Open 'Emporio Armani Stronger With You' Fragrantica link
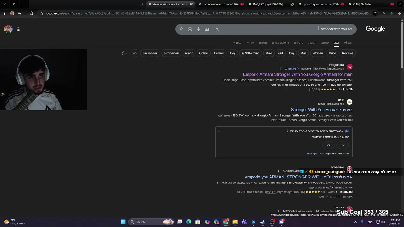 [x=298, y=74]
